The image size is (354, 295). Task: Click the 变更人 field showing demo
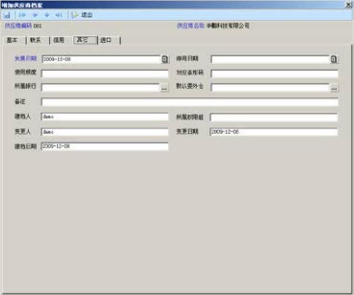105,132
